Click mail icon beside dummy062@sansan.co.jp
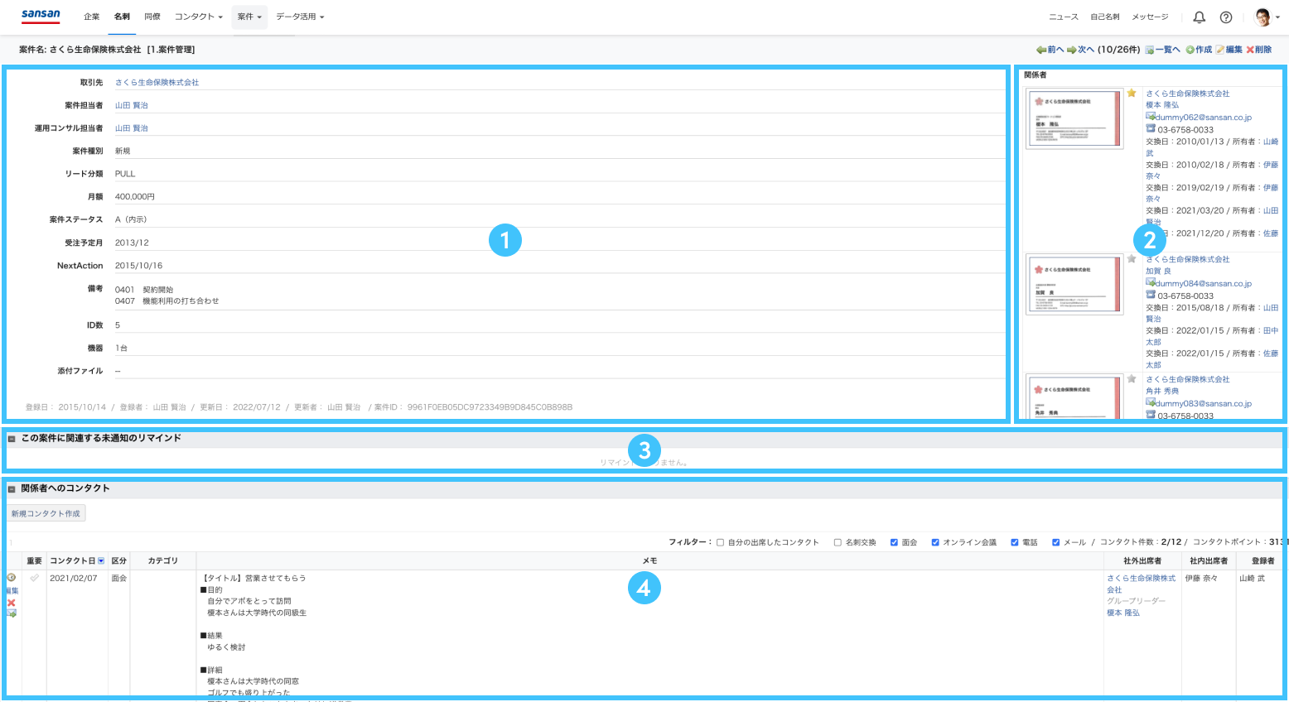This screenshot has width=1289, height=702. pos(1151,117)
